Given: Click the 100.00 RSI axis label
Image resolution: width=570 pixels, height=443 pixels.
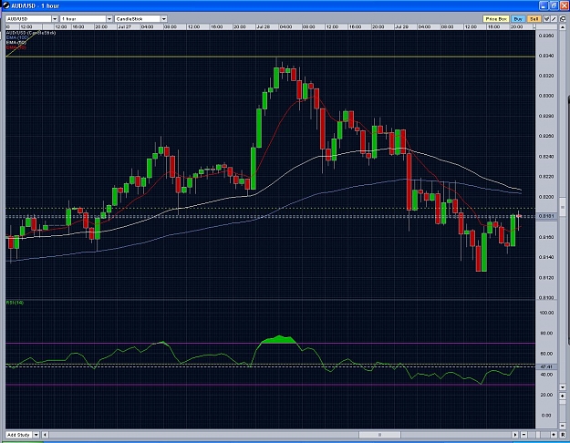Looking at the screenshot, I should [x=546, y=313].
